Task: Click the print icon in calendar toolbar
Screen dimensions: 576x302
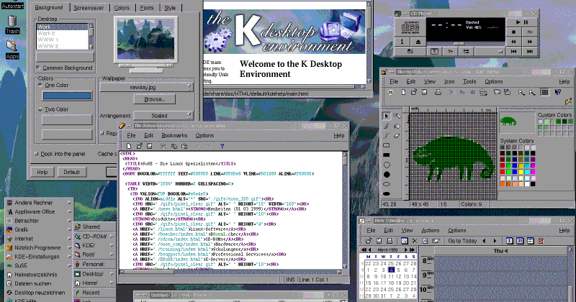Action: tap(390, 241)
